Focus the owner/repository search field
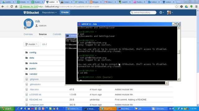Screen dimensions: 199x111 [x=143, y=12]
